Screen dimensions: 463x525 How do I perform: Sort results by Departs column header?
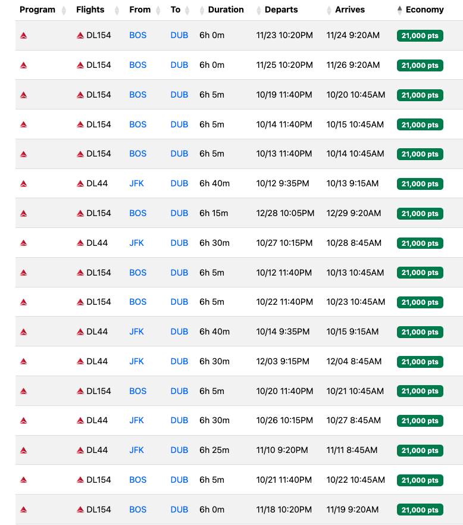277,10
